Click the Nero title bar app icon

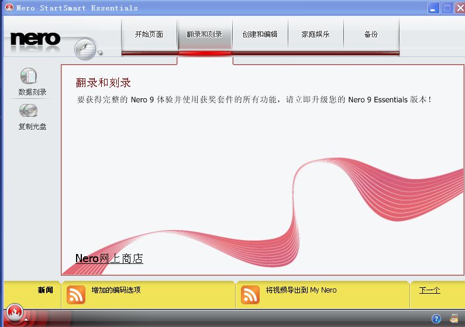coord(9,7)
